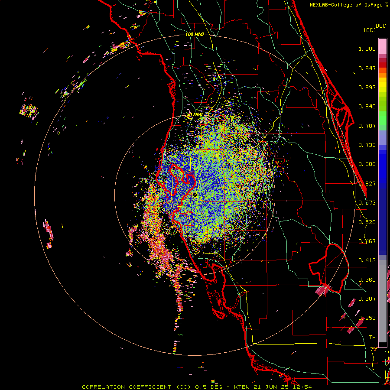The image size is (390, 390).
Task: Select the 0.413 legend value
Action: point(367,260)
